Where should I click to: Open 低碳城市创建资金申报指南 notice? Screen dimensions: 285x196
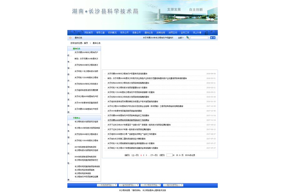click(133, 148)
